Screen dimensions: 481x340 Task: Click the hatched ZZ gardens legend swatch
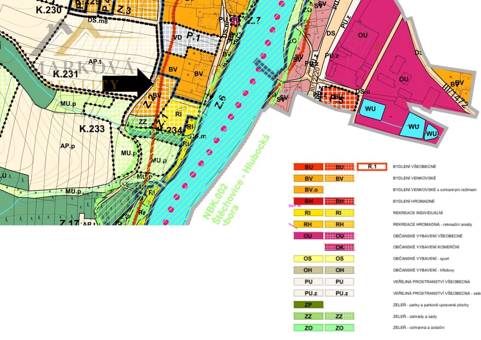pos(339,316)
